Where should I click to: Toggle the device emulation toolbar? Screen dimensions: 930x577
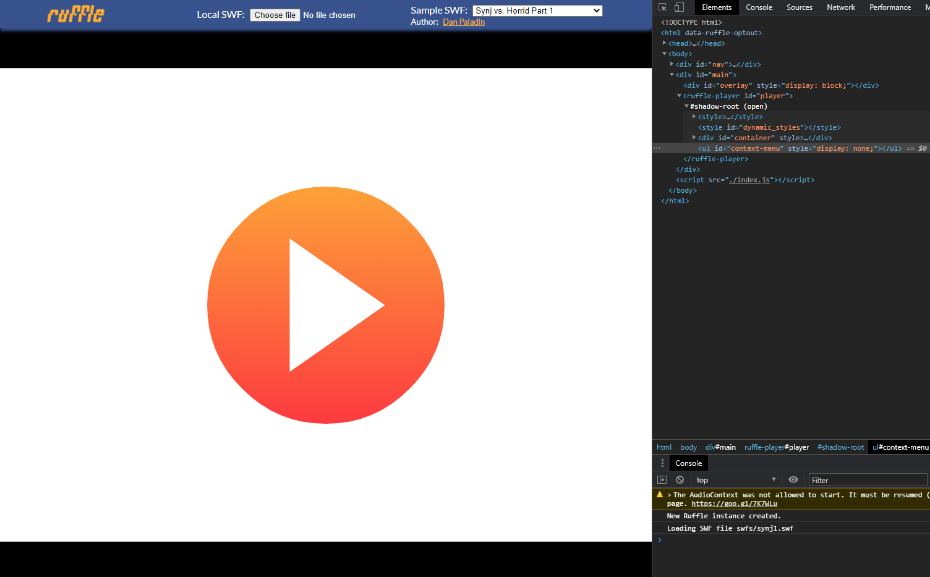point(678,7)
